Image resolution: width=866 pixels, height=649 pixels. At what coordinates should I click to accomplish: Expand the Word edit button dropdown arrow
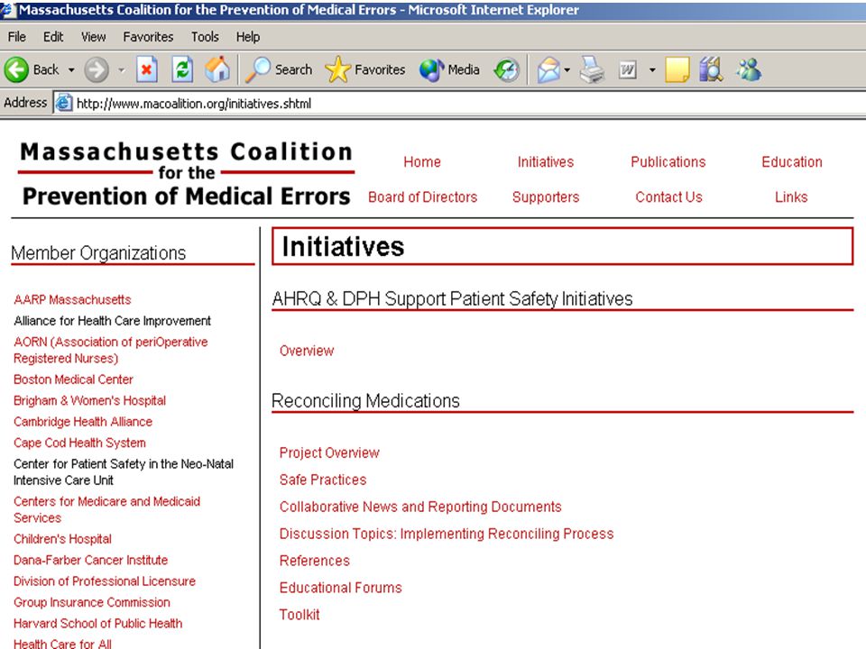click(652, 70)
